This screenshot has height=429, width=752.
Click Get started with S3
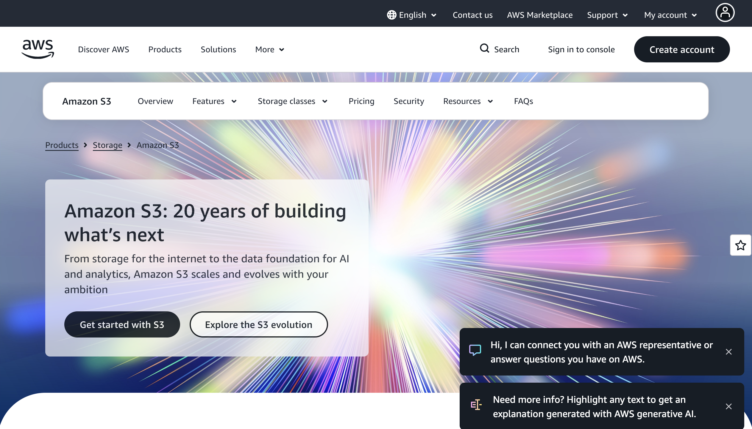pyautogui.click(x=122, y=324)
